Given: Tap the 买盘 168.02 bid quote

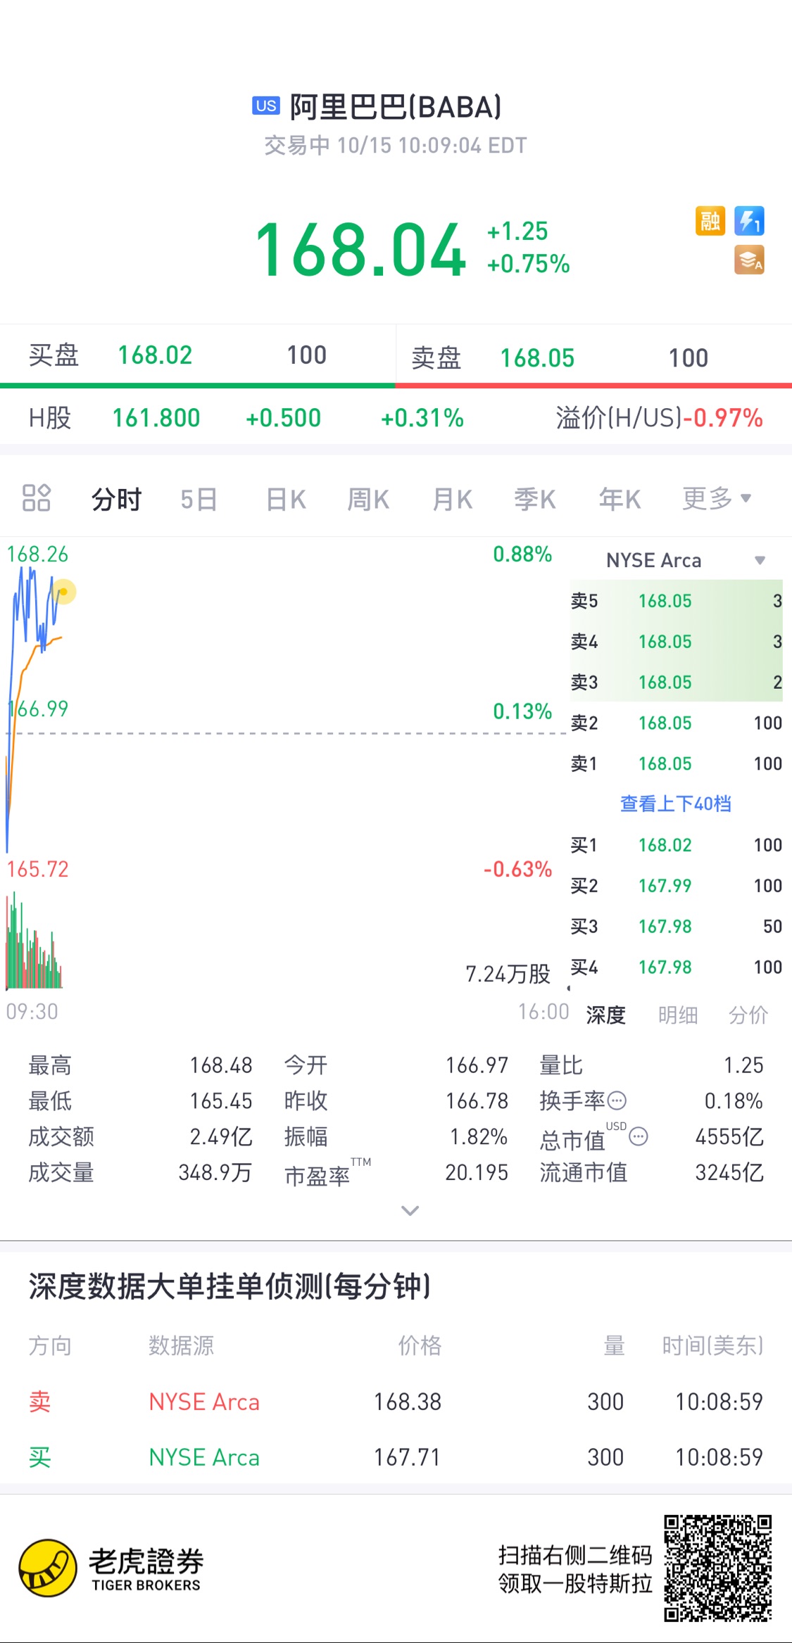Looking at the screenshot, I should click(x=197, y=355).
